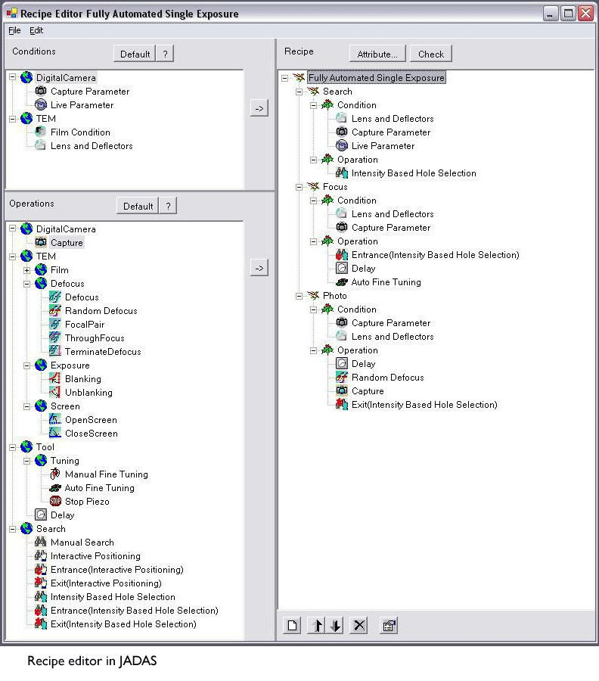Open the Edit menu

[x=36, y=30]
